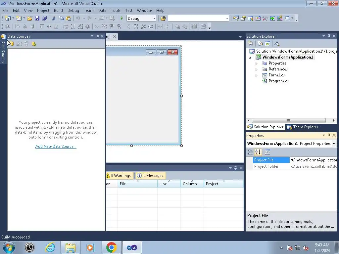This screenshot has width=339, height=254.
Task: Save the current file with the Save icon
Action: [x=37, y=19]
